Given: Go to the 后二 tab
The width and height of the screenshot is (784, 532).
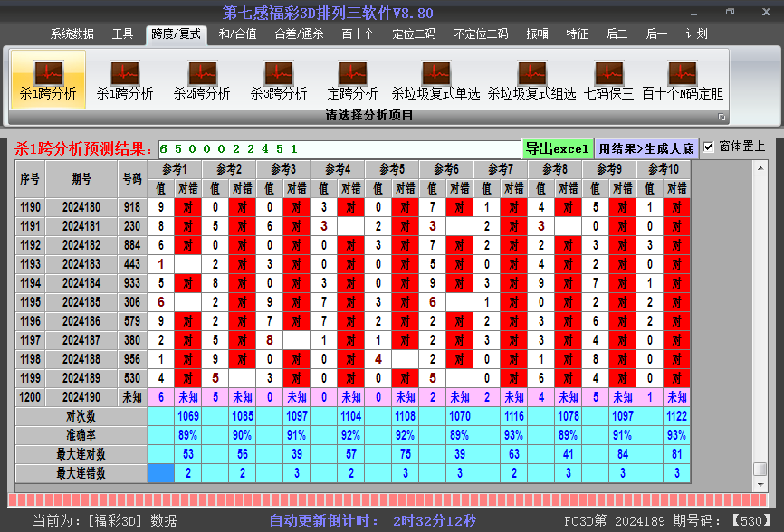Looking at the screenshot, I should click(x=617, y=34).
